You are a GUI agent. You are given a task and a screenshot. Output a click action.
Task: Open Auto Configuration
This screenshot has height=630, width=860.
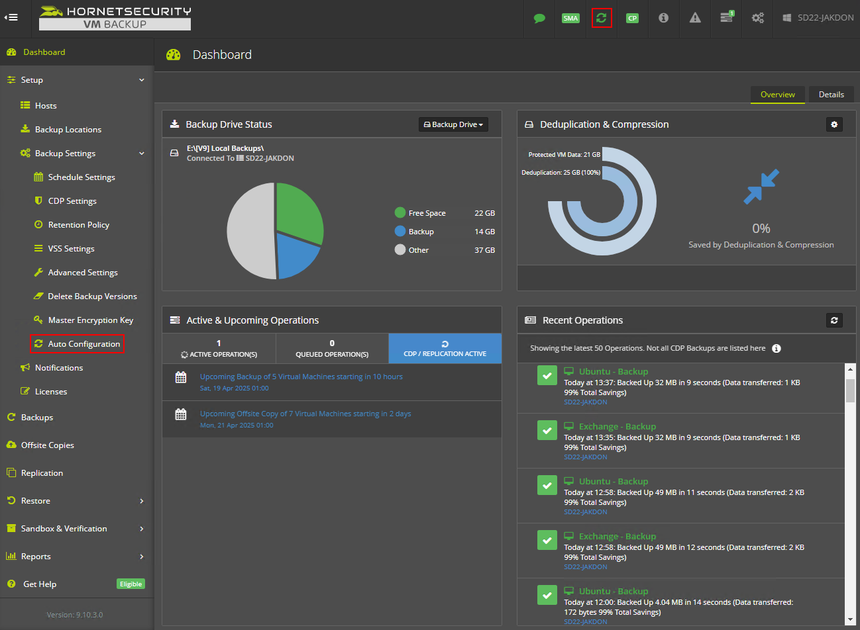pos(84,344)
